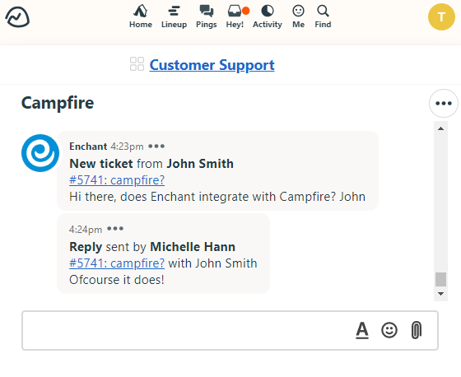This screenshot has width=461, height=377.
Task: View the Activity page
Action: pyautogui.click(x=268, y=16)
